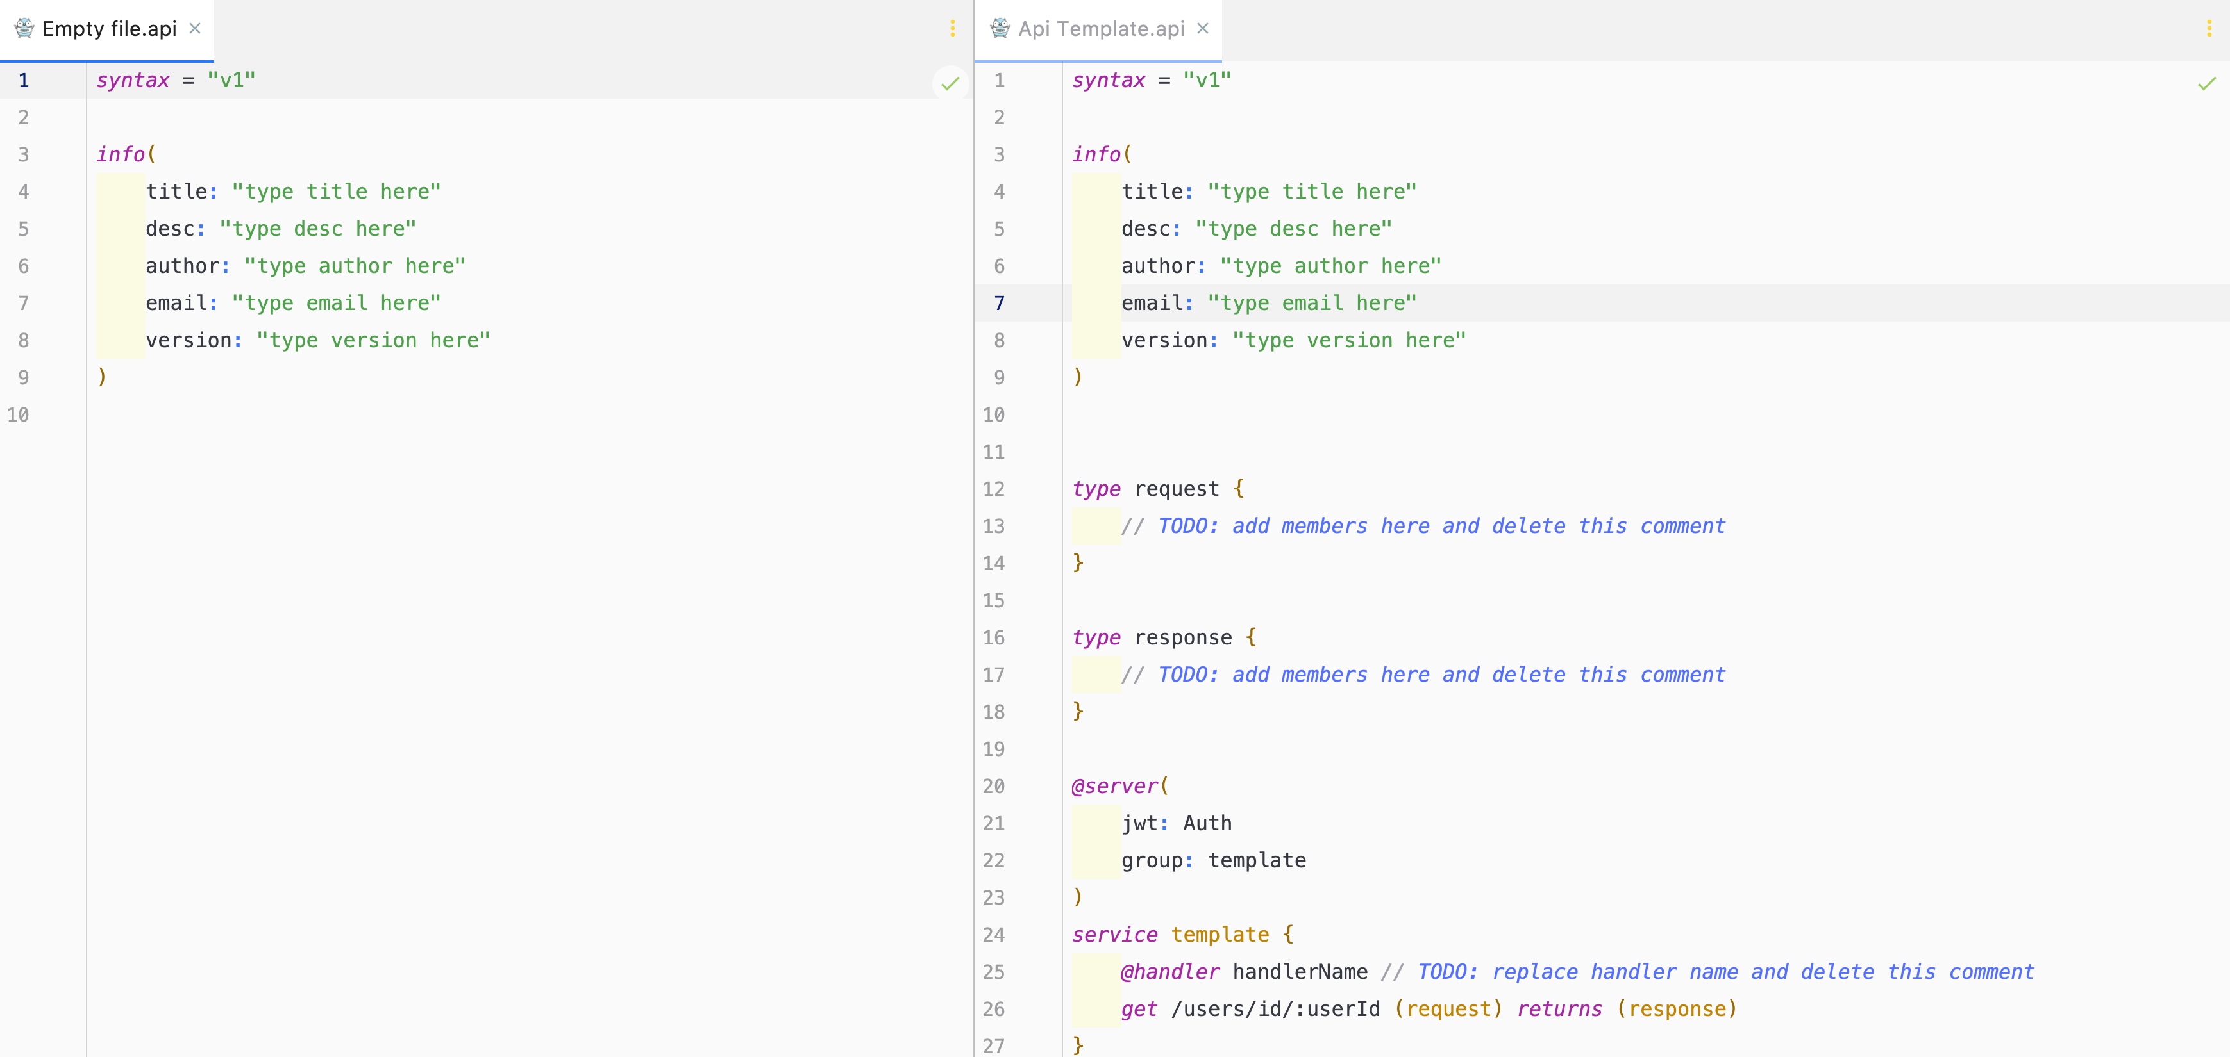2230x1057 pixels.
Task: Click the file icon on Api Template.api tab
Action: [1000, 29]
